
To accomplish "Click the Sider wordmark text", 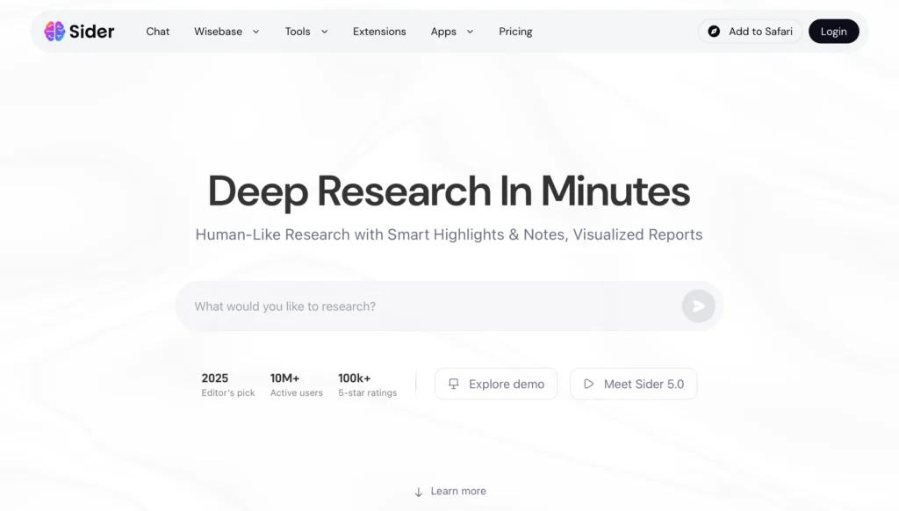I will click(x=91, y=32).
